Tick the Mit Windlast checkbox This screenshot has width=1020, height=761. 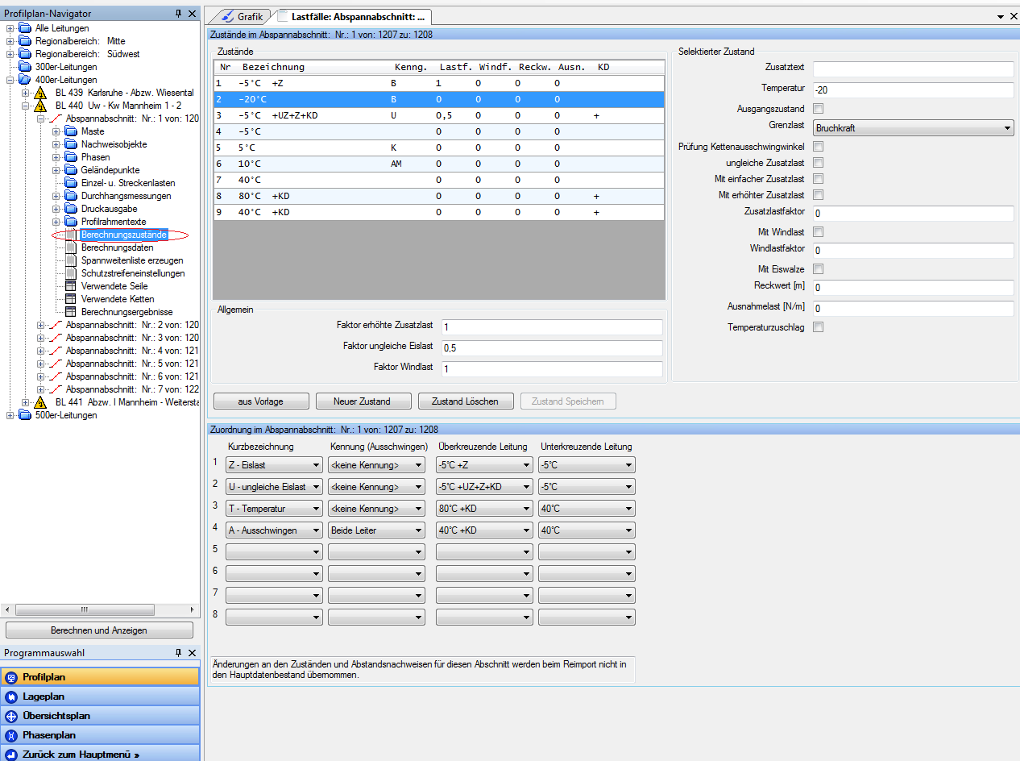[819, 232]
